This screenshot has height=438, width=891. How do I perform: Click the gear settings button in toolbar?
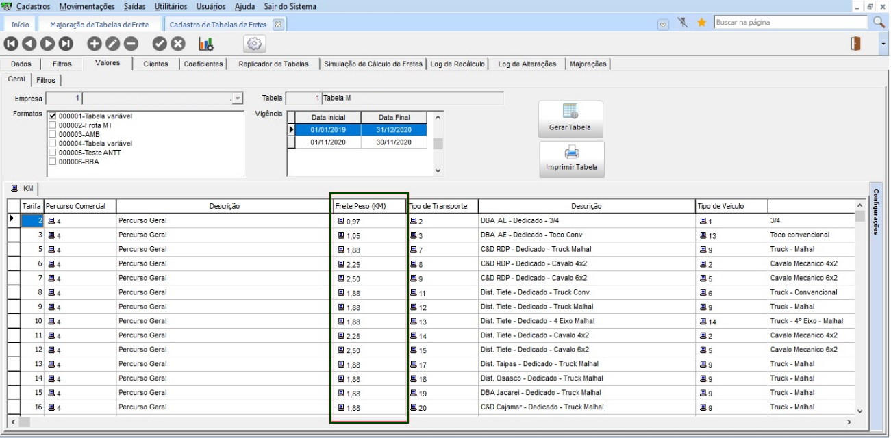[255, 44]
